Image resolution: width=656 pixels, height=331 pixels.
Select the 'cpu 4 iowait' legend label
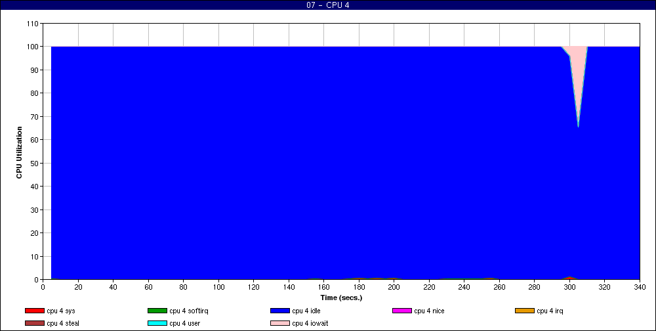310,323
